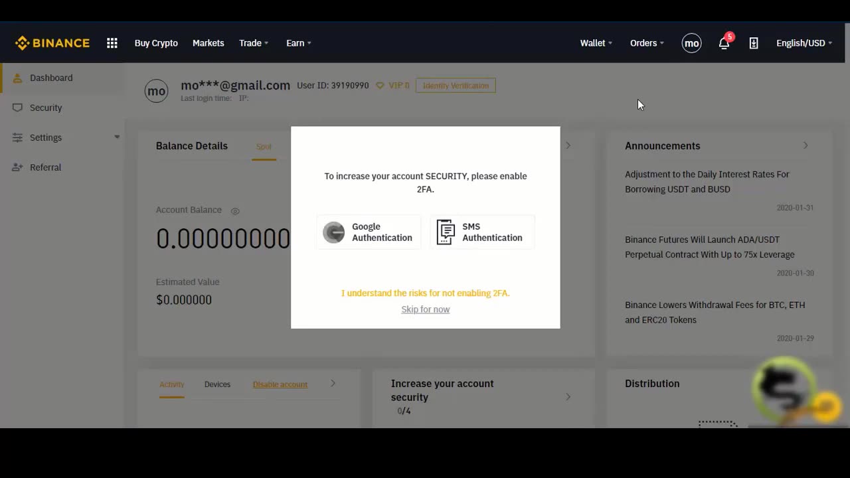The image size is (850, 478).
Task: Choose SMS Authentication option
Action: [482, 232]
